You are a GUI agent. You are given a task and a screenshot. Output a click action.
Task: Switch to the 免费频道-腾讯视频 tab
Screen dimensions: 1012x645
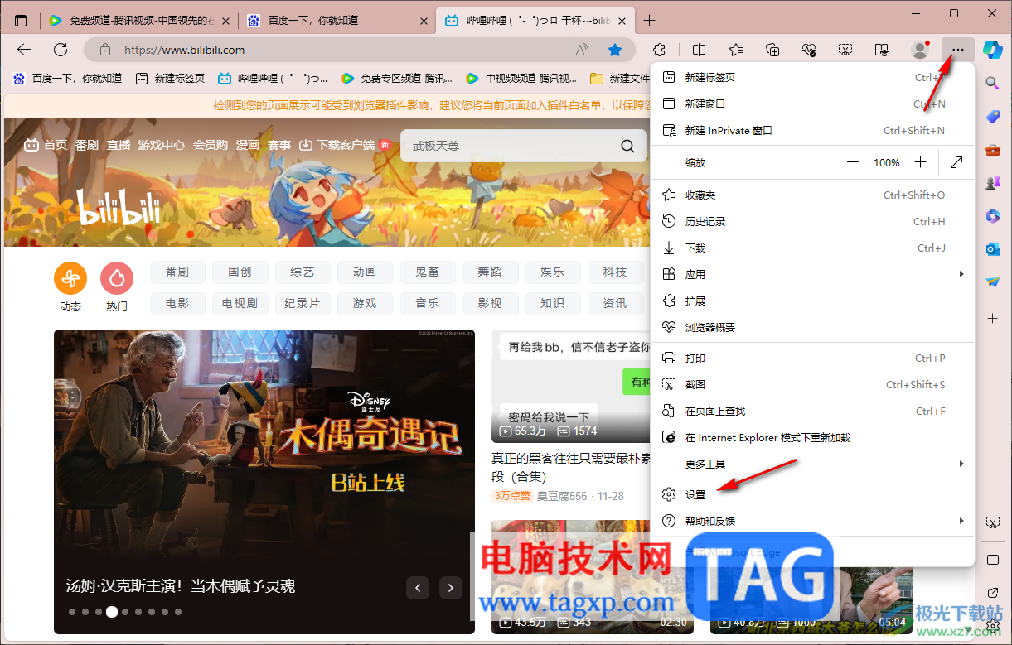(x=138, y=21)
